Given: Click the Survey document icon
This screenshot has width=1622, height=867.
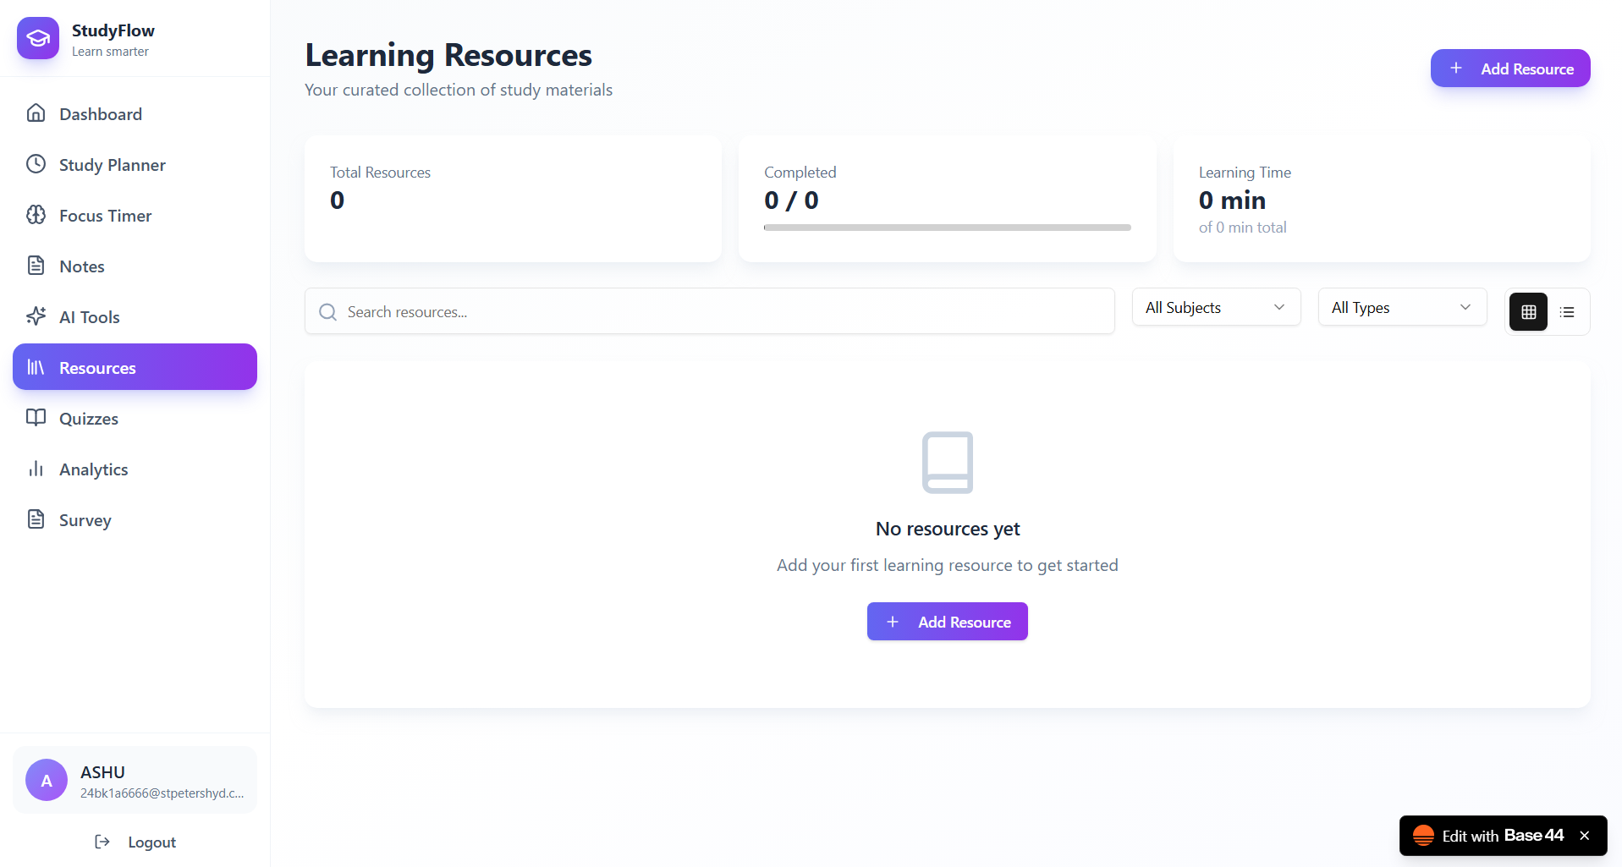Looking at the screenshot, I should pos(36,519).
